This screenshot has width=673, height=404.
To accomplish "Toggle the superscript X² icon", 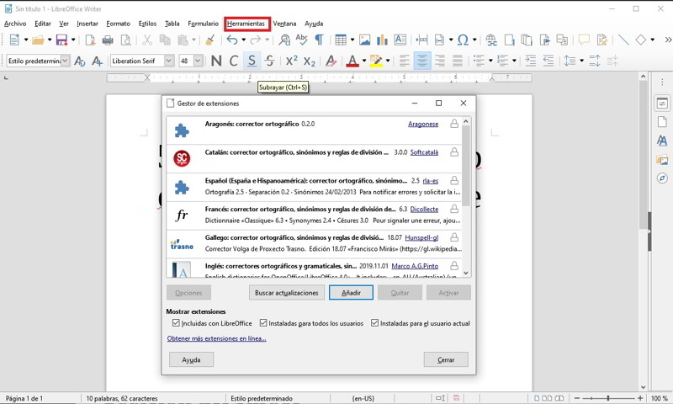I will click(x=291, y=61).
